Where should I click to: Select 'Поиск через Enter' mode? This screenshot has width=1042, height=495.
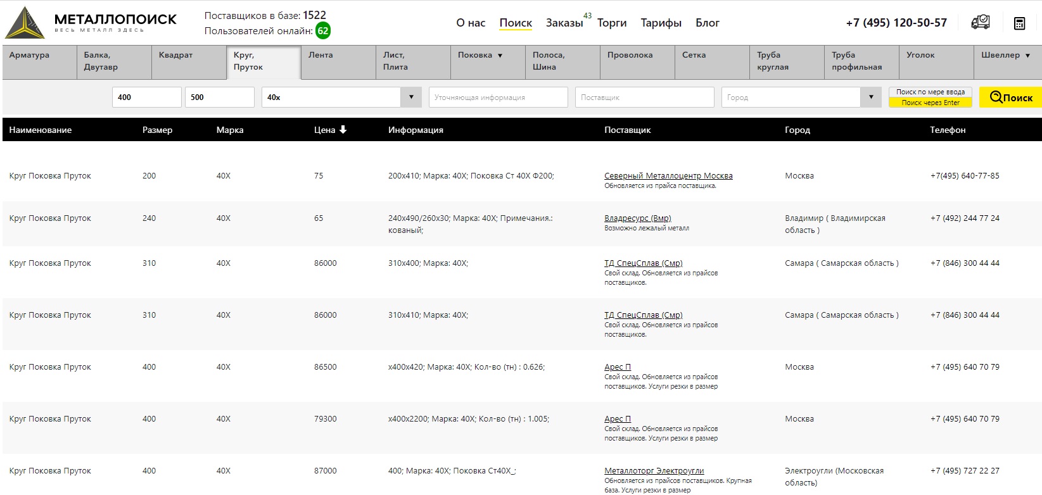[x=930, y=103]
